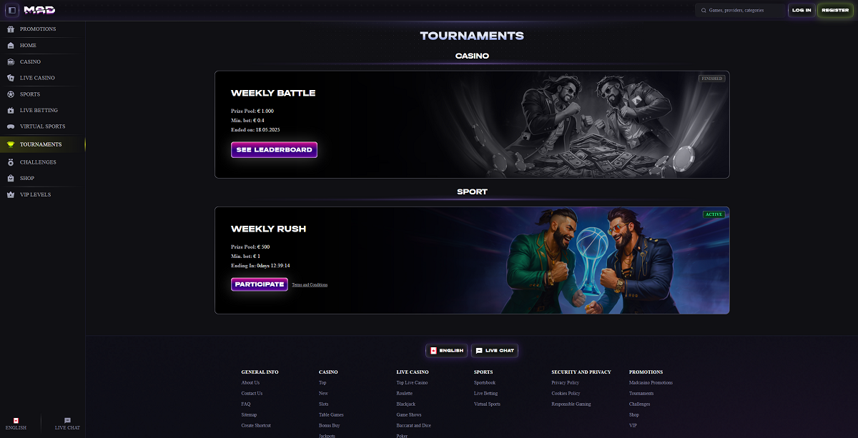Viewport: 858px width, 438px height.
Task: Click the Register button in header
Action: tap(835, 10)
